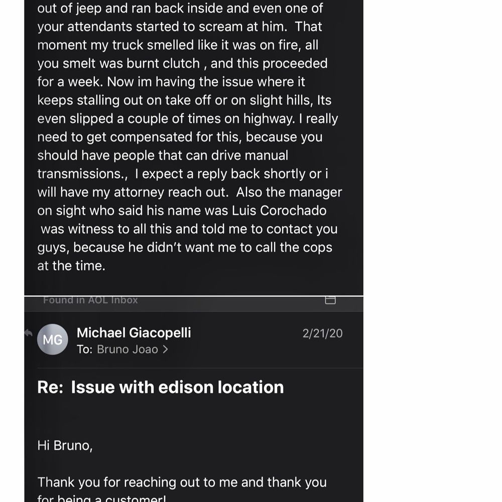
Task: Tap the 'at the time.' closing line
Action: pyautogui.click(x=71, y=266)
